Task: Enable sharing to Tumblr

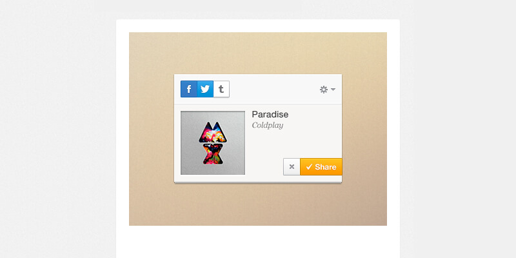Action: pos(221,89)
